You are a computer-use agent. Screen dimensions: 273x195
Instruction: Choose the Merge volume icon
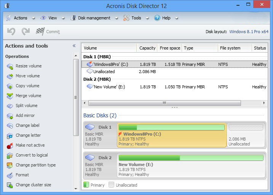pos(10,96)
